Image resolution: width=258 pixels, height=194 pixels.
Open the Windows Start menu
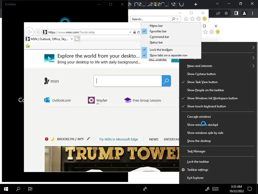coord(6,189)
